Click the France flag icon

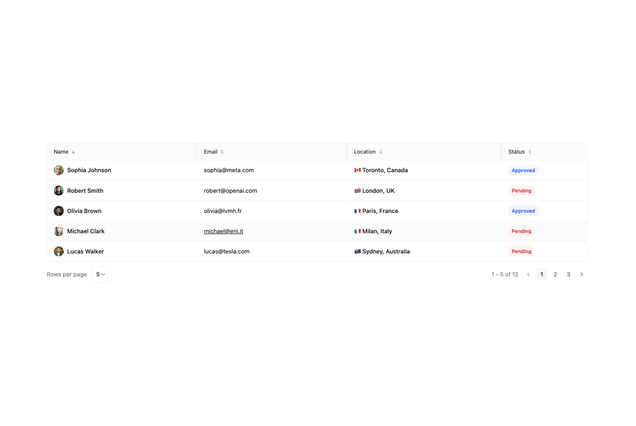(357, 211)
